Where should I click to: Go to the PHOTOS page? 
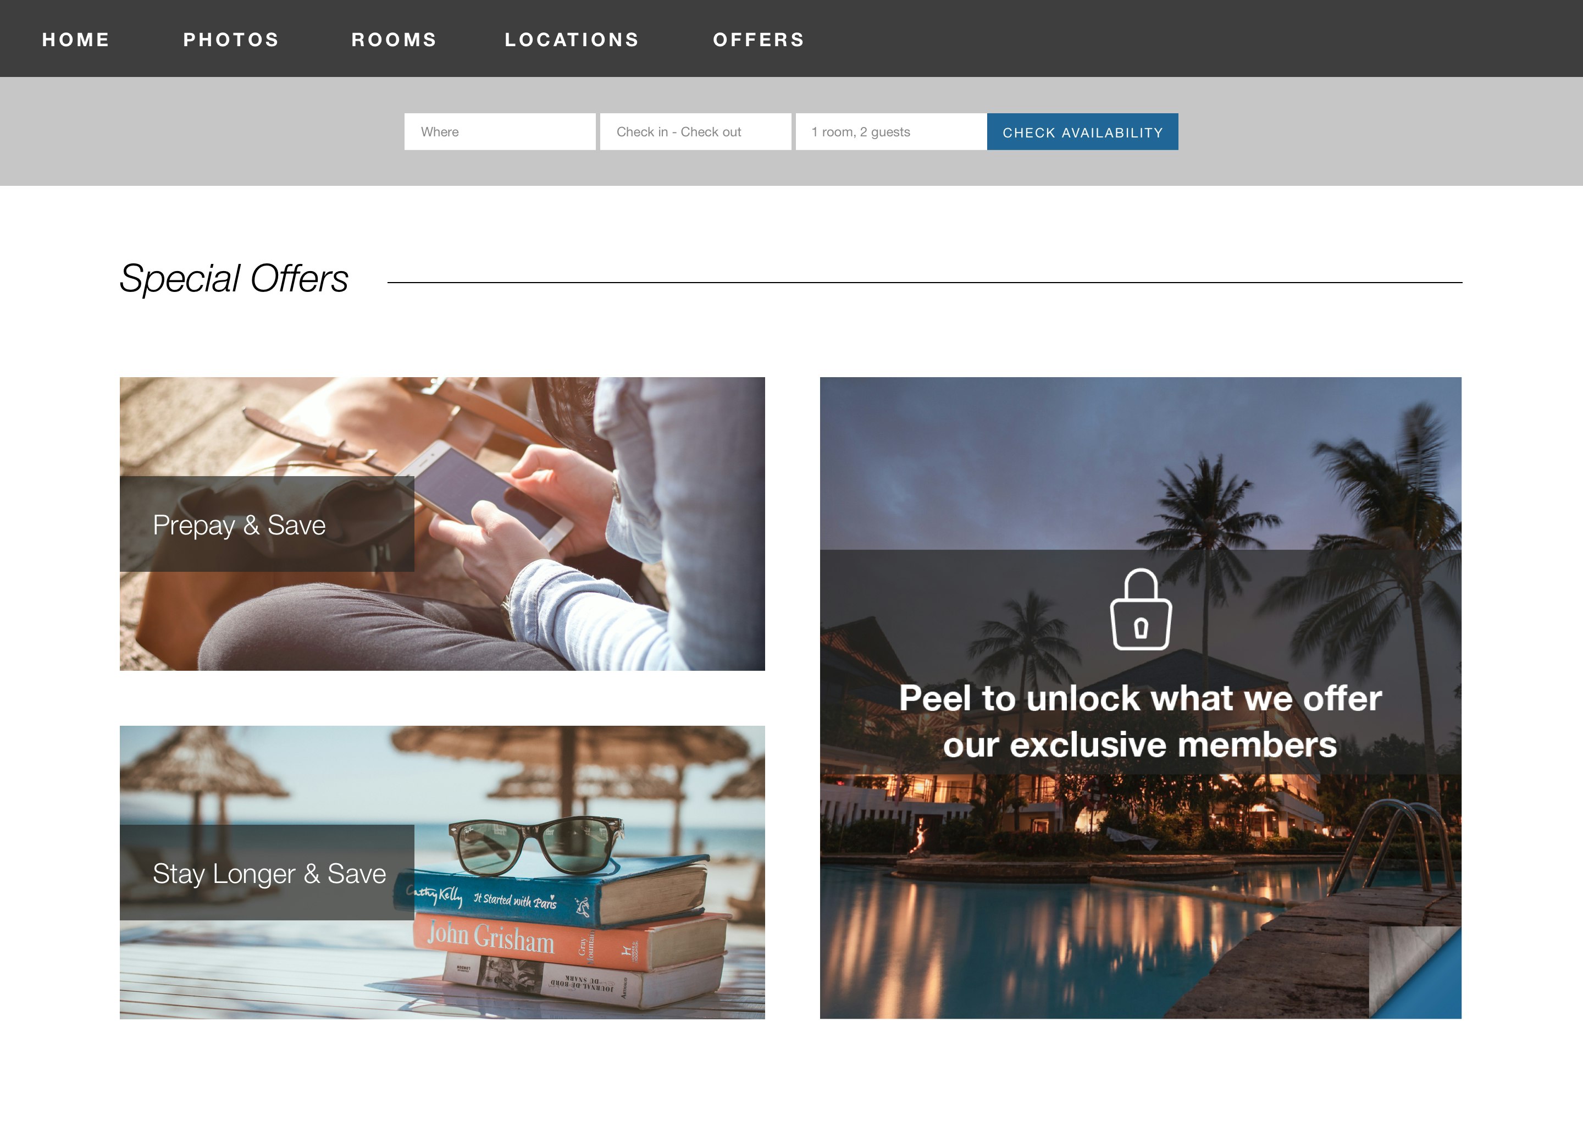coord(231,40)
